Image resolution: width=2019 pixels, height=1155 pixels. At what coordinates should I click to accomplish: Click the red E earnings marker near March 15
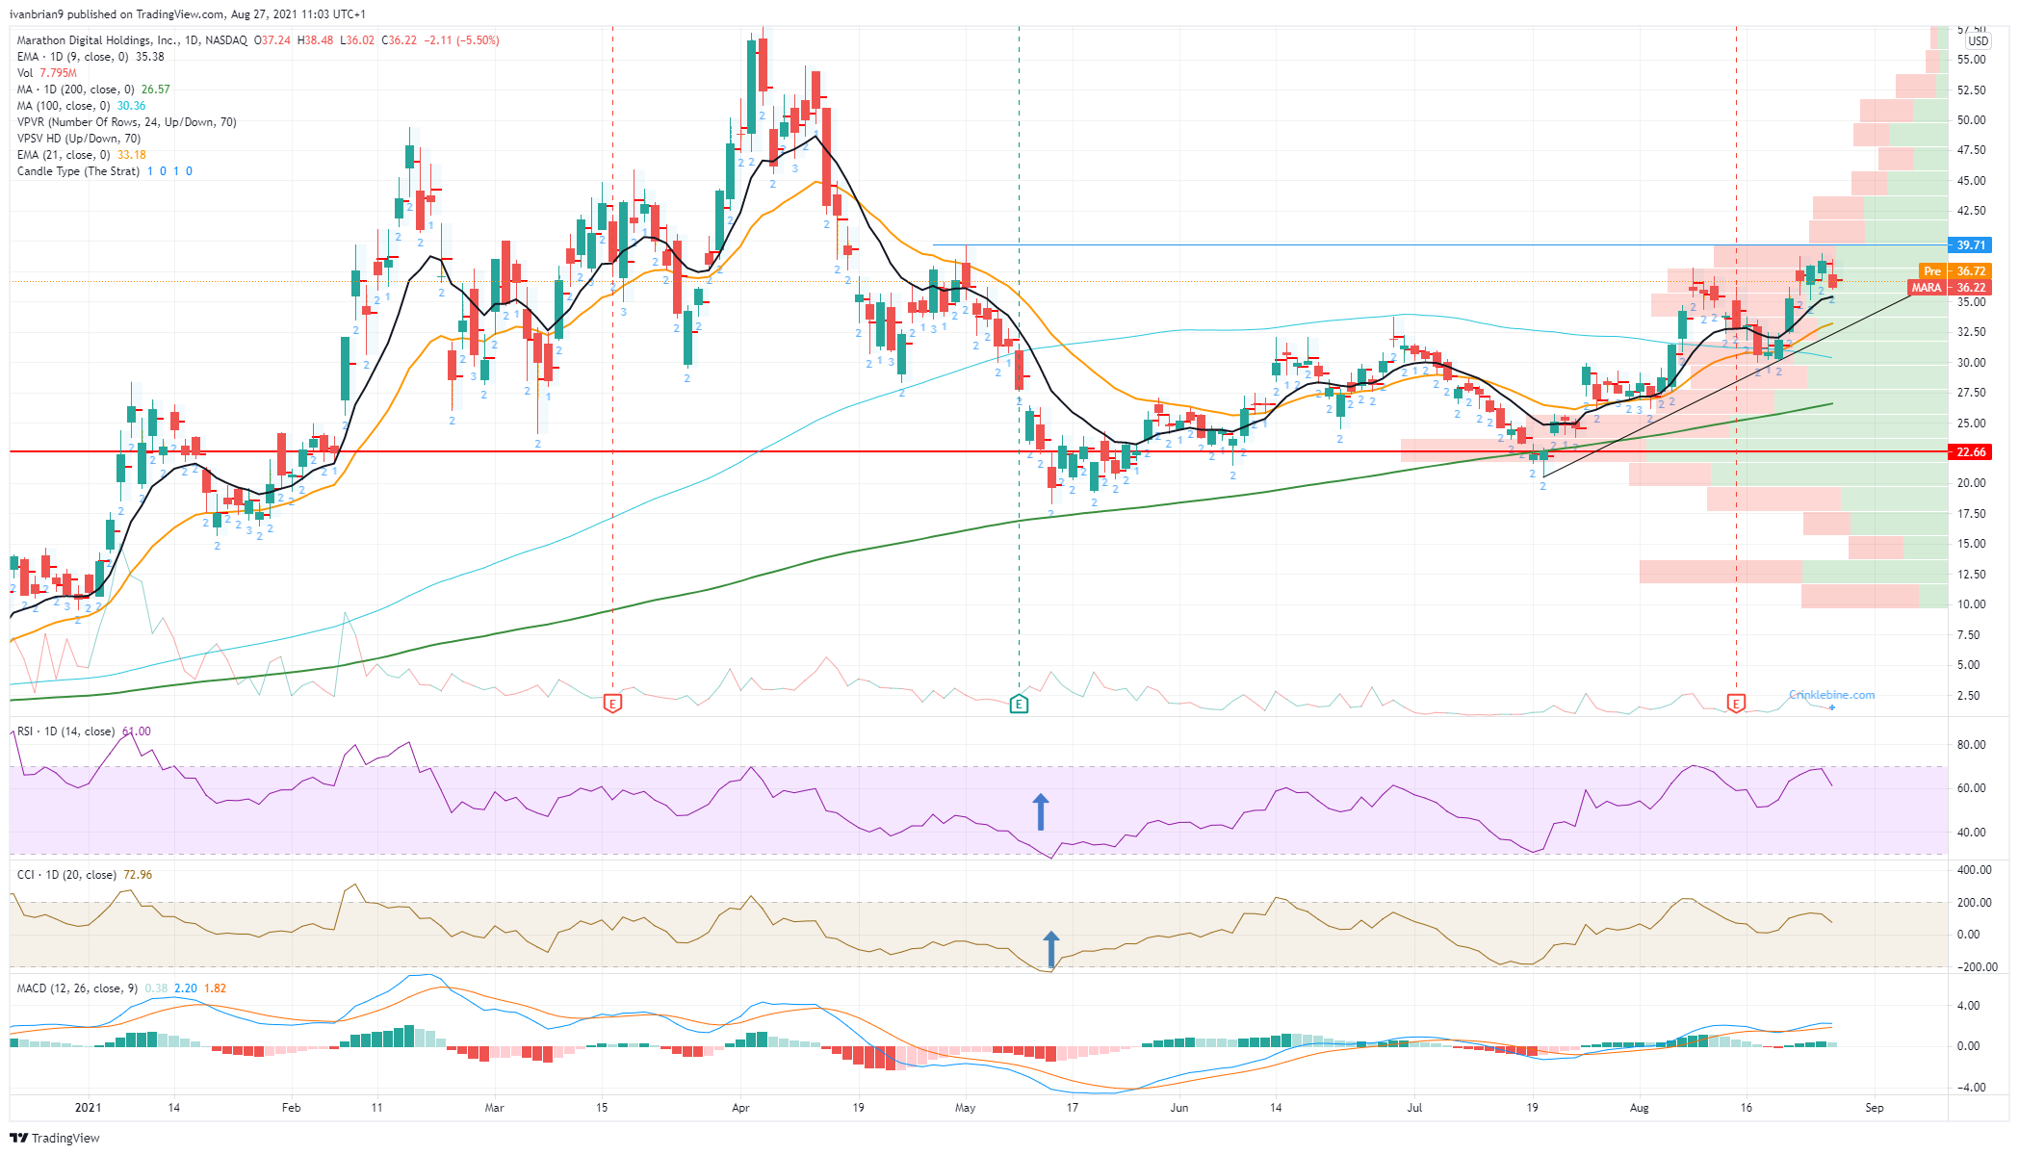click(x=612, y=704)
